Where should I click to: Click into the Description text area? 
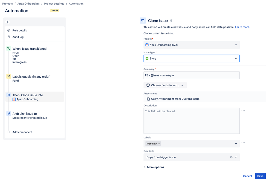click(192, 121)
